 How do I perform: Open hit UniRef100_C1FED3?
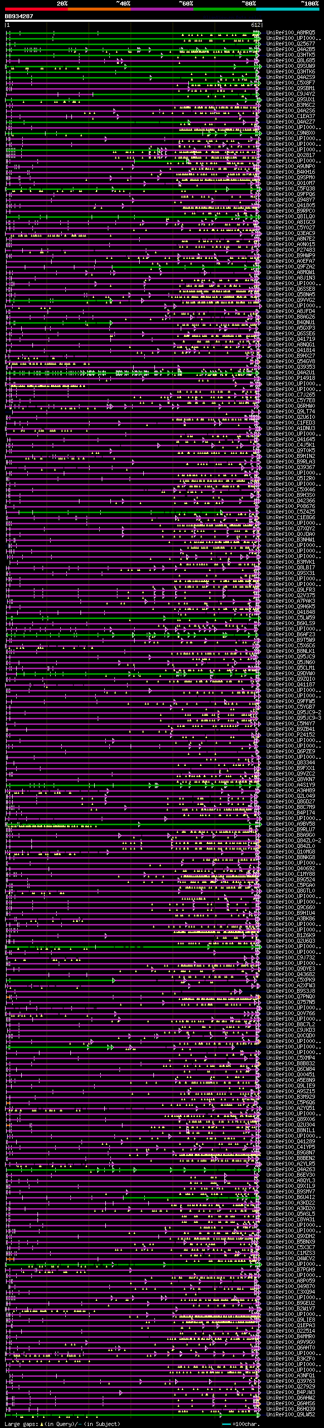point(291,422)
